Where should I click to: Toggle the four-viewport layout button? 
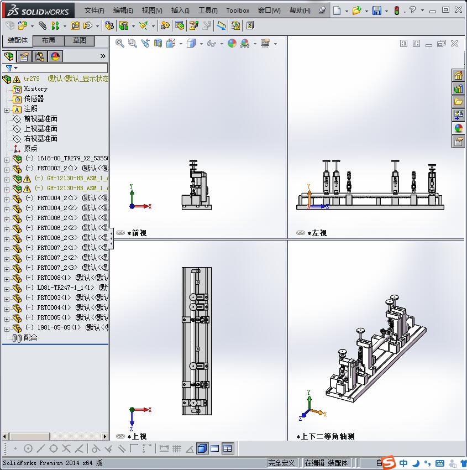[x=227, y=448]
